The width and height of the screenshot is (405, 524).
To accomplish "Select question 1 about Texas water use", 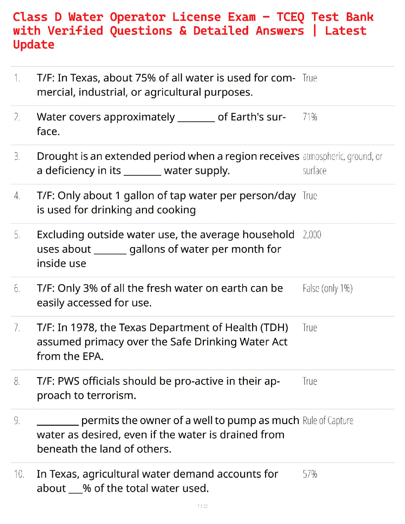I will [166, 85].
